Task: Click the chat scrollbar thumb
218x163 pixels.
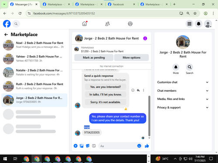Action: [x=149, y=116]
